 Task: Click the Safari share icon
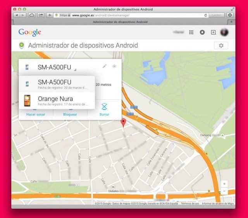coord(41,15)
